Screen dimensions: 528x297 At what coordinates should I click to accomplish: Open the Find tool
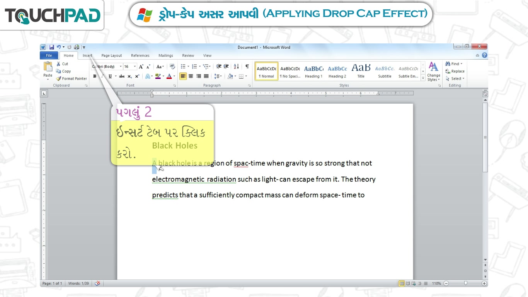click(454, 64)
